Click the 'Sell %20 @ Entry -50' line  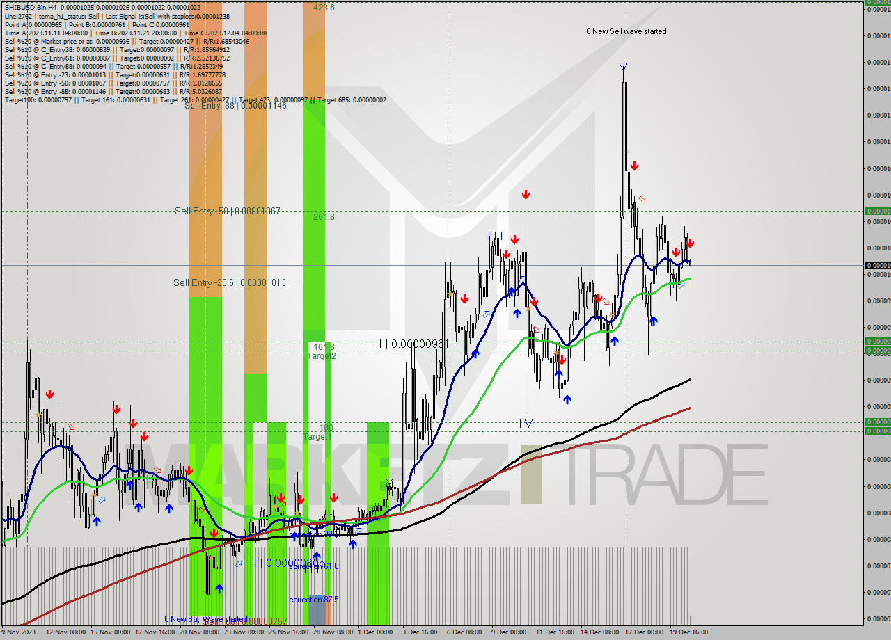[x=113, y=83]
